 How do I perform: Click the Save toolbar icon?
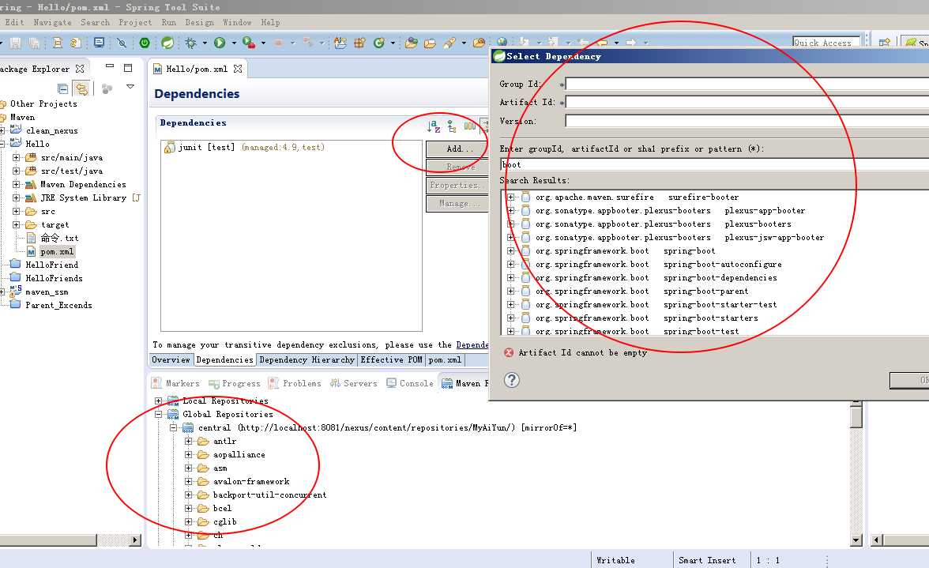tap(16, 43)
